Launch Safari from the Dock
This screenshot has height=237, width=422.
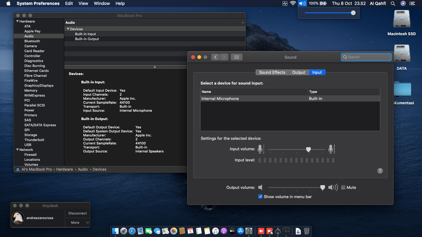coord(132,231)
